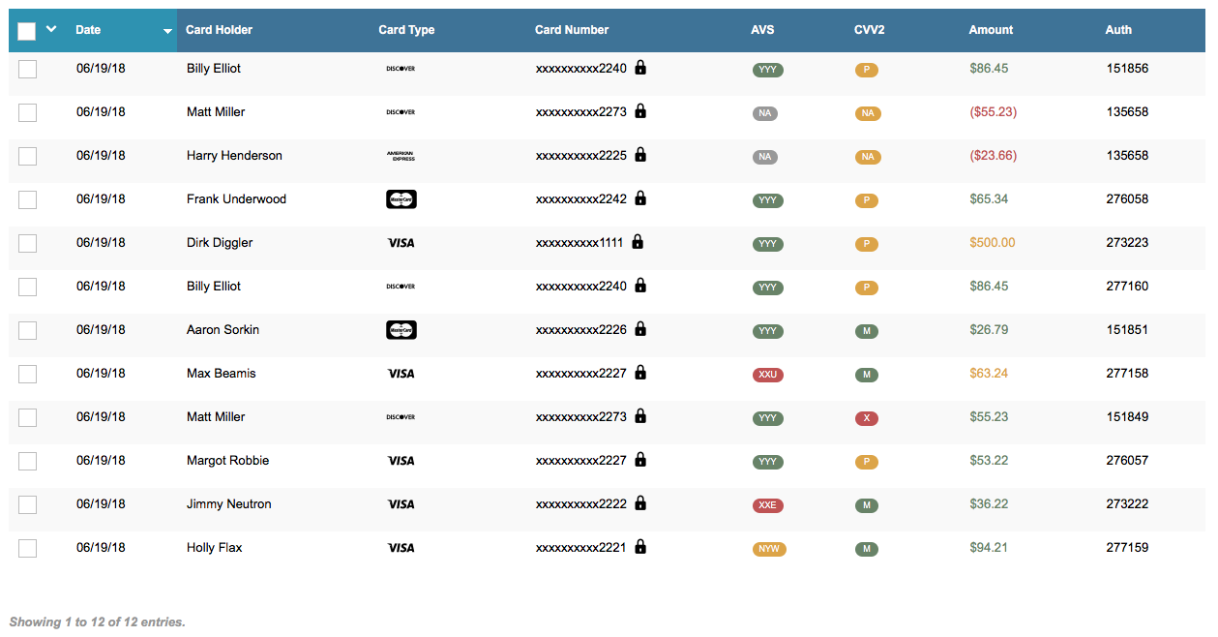
Task: Click the Amount column header
Action: point(991,30)
